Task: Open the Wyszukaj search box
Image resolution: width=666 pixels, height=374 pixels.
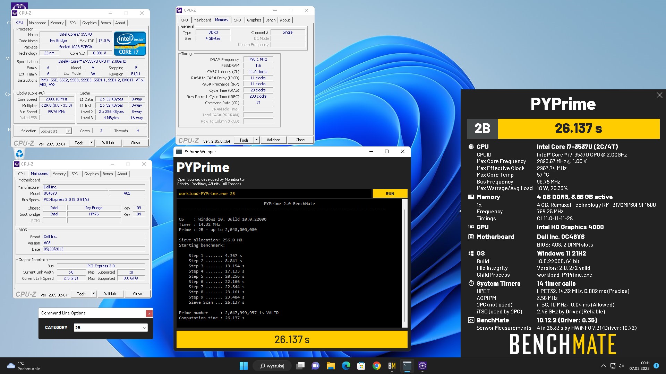Action: coord(272,366)
